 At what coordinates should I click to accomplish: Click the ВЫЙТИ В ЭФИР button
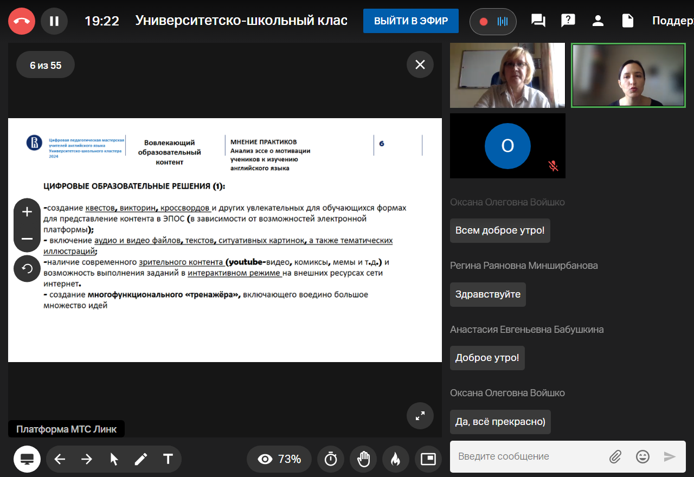(x=410, y=21)
